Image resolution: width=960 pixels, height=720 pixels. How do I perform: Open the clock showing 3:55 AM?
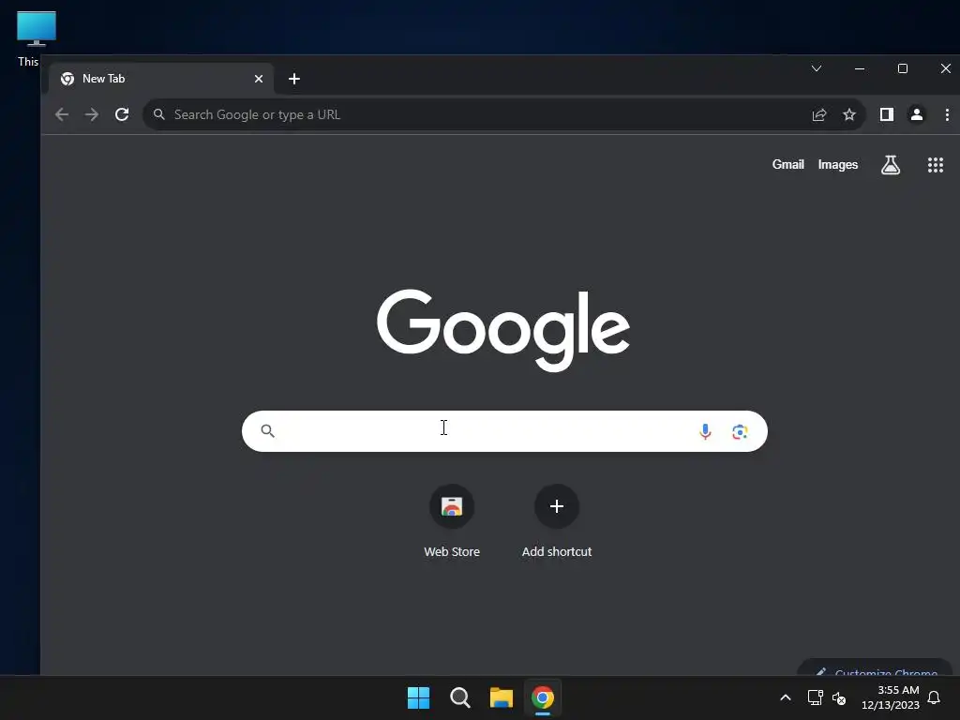pos(891,697)
